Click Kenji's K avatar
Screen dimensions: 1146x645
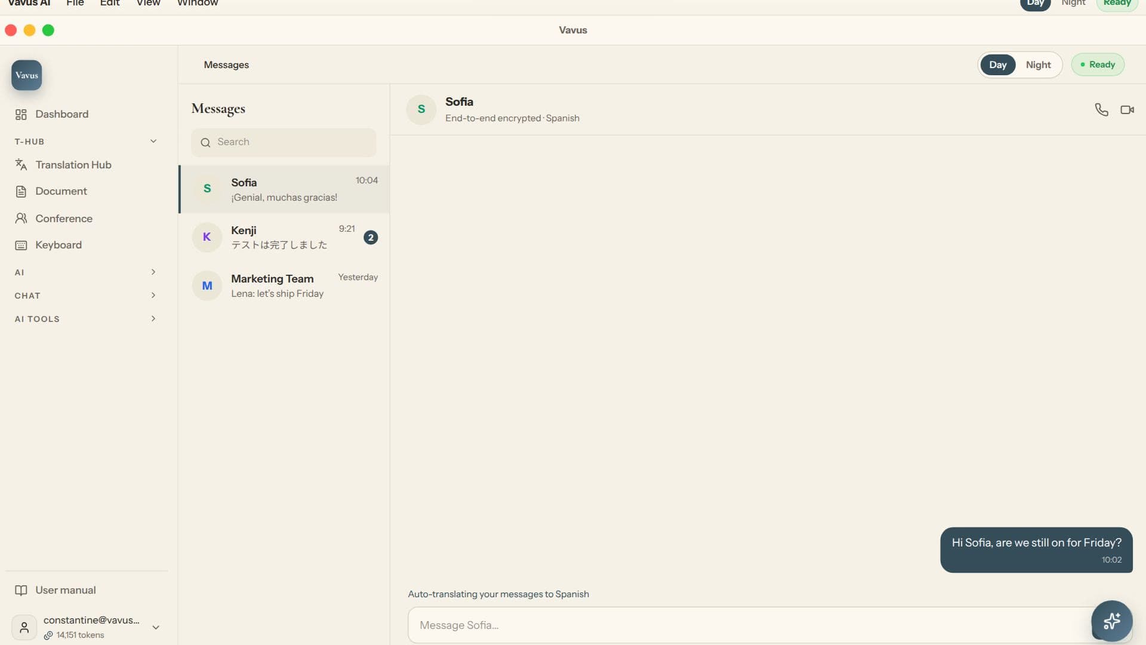[207, 237]
